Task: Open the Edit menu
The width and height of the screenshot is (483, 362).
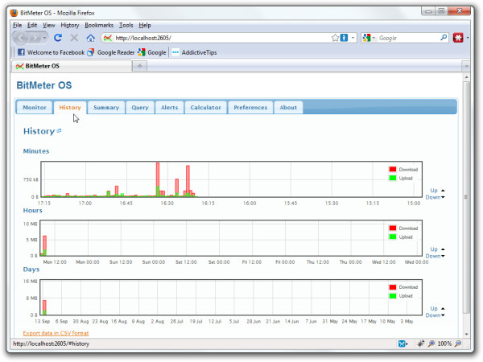Action: (x=32, y=25)
